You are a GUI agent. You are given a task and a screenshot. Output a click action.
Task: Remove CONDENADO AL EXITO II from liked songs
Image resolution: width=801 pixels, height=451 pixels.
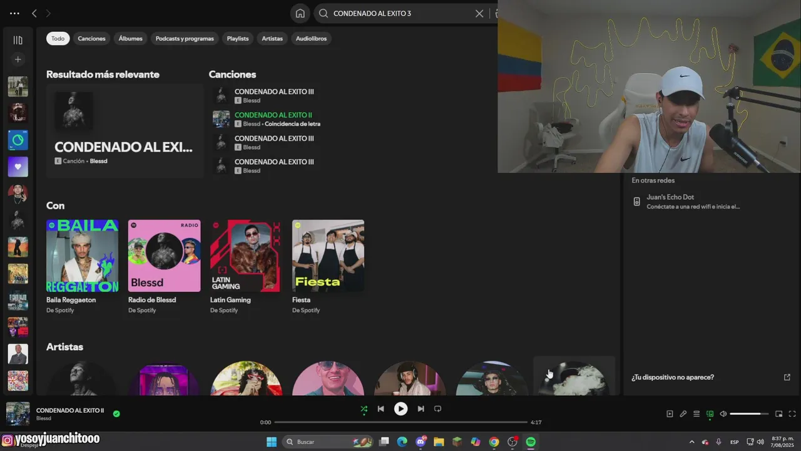coord(116,413)
